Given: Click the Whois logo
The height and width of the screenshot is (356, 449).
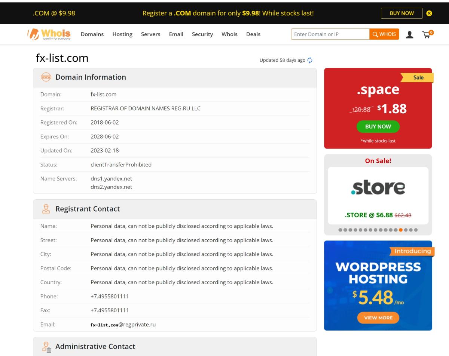Looking at the screenshot, I should 49,34.
